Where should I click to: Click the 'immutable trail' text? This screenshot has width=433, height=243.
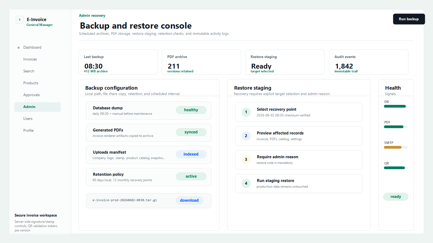pyautogui.click(x=346, y=71)
